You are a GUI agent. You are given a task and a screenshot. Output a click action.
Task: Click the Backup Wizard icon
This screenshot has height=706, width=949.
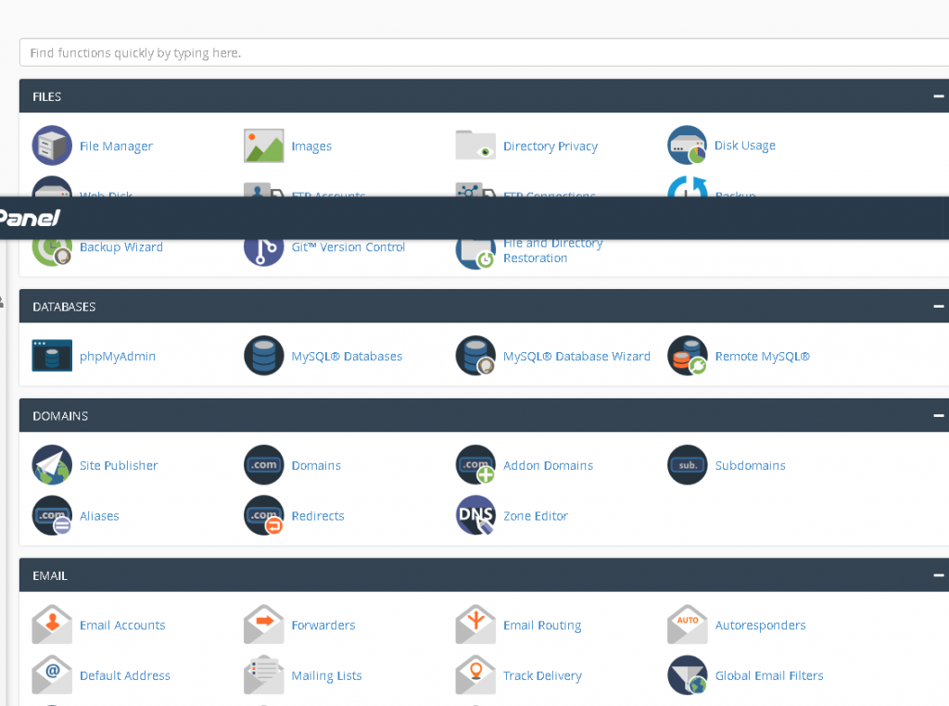[x=52, y=253]
